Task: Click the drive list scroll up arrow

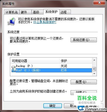Action: coord(94,60)
